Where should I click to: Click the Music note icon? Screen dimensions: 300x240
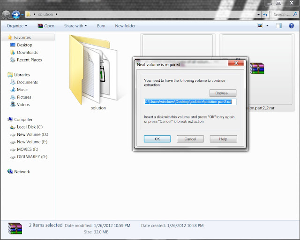click(13, 90)
